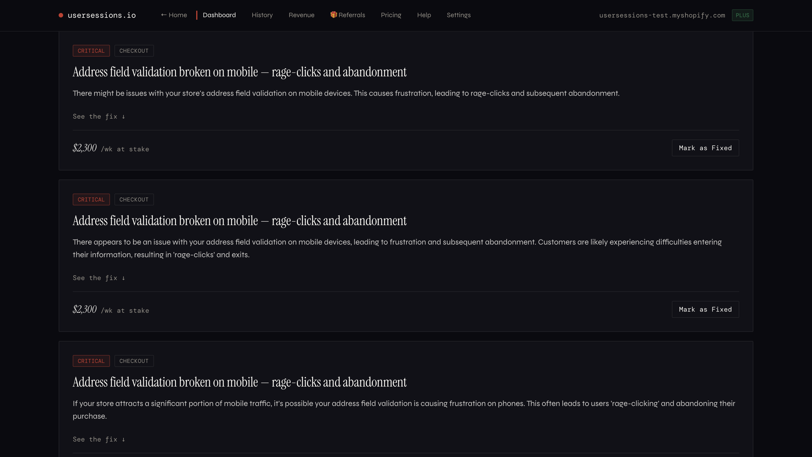Image resolution: width=812 pixels, height=457 pixels.
Task: Open the Dashboard tab
Action: point(219,15)
